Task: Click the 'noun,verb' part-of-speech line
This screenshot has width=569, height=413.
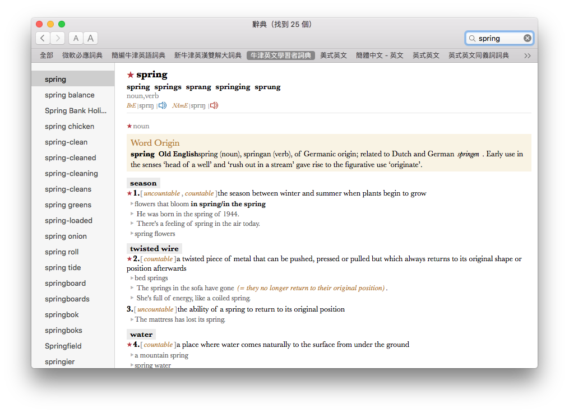Action: 142,96
